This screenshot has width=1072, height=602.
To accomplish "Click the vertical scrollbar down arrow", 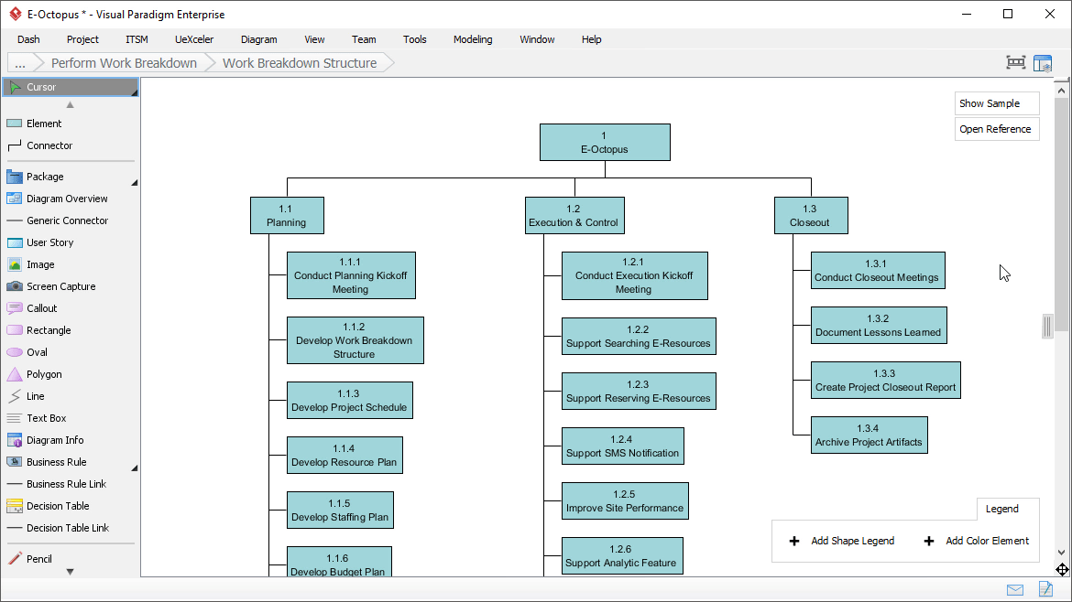I will [x=1061, y=553].
